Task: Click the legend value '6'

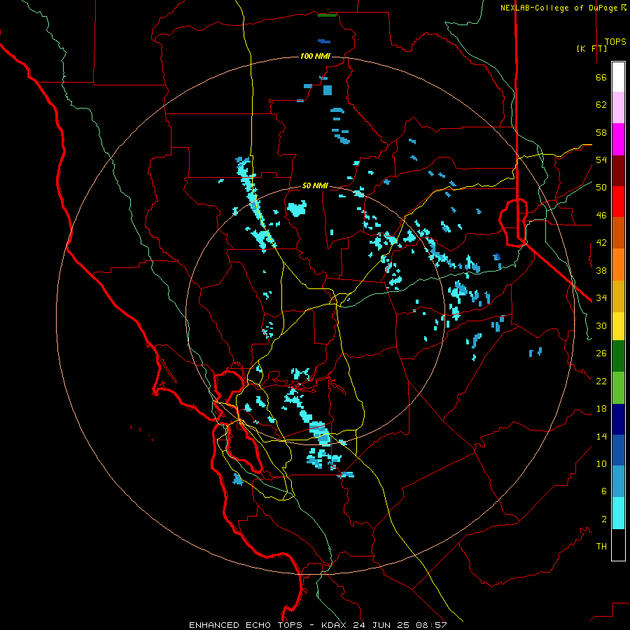Action: coord(604,491)
